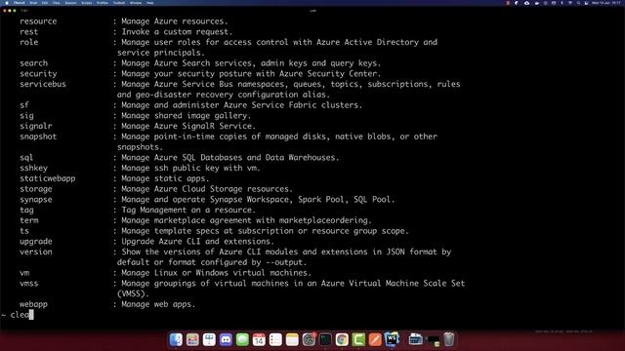Image resolution: width=625 pixels, height=351 pixels.
Task: Open Finder from the dock
Action: [x=176, y=339]
